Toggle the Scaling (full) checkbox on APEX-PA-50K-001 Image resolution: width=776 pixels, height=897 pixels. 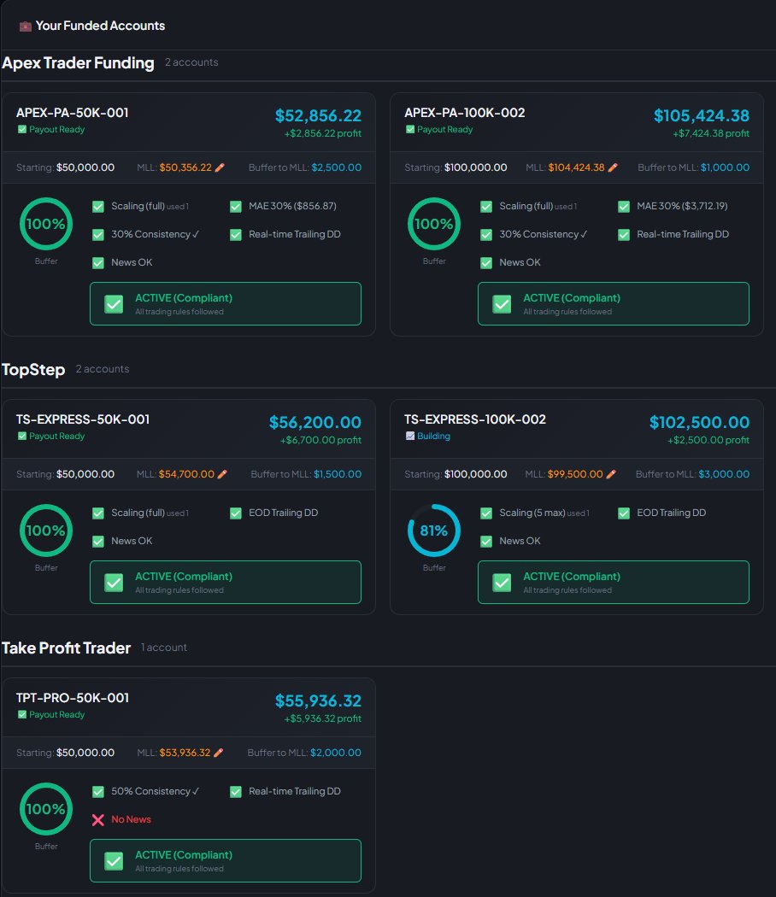98,206
